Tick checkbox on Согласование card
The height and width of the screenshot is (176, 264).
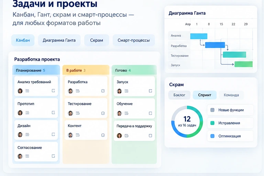[53, 156]
